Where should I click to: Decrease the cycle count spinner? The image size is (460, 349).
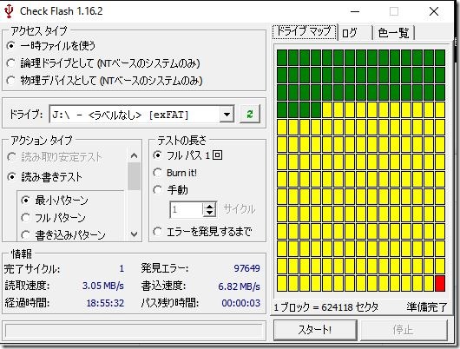[209, 213]
